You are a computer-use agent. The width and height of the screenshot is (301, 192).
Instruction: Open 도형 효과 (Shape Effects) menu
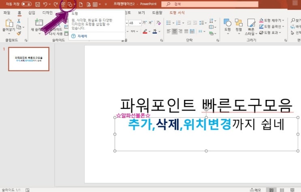(270, 33)
